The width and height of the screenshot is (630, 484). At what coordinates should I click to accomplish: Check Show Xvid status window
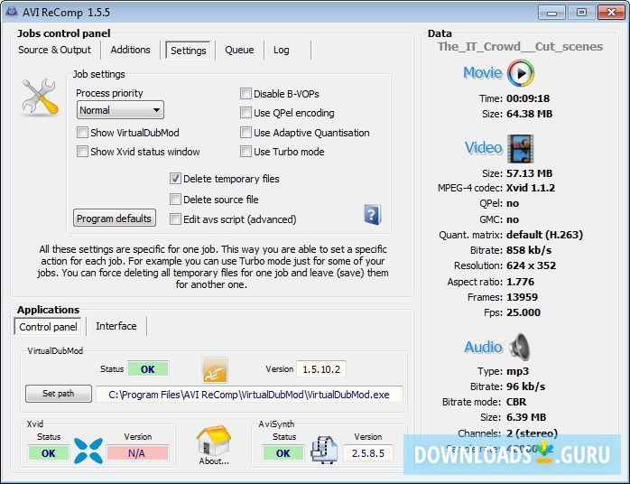tap(82, 152)
